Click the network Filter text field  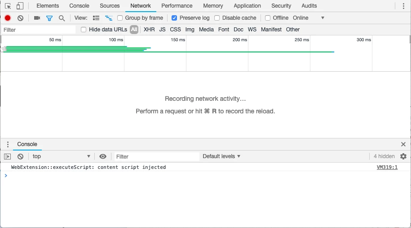point(39,30)
